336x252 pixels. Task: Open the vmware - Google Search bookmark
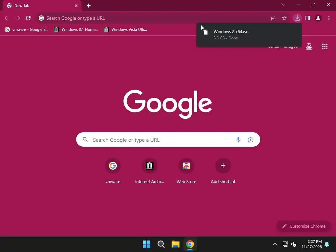click(x=27, y=30)
